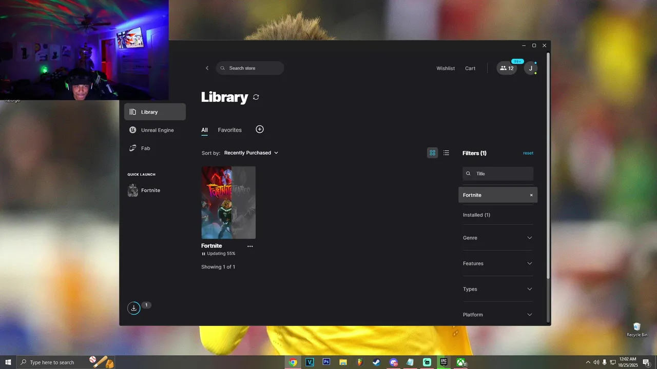Open FL Studio from the taskbar
657x369 pixels.
[360, 362]
